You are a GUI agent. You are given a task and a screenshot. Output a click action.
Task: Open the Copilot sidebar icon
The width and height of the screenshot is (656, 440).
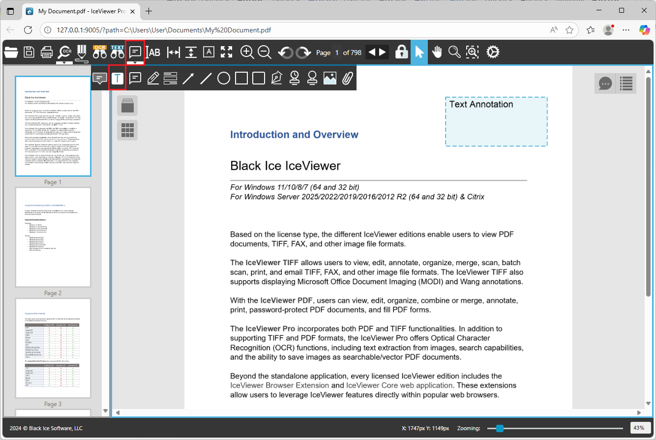pos(644,30)
